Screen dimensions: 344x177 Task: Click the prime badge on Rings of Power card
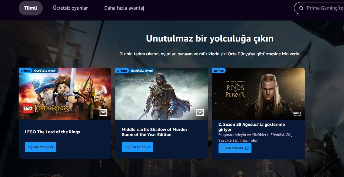pyautogui.click(x=219, y=71)
